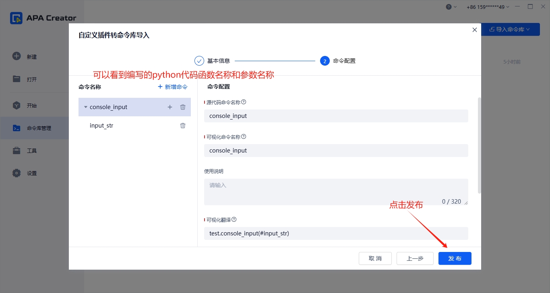The height and width of the screenshot is (293, 550).
Task: Click the help question mark icon in title bar
Action: pos(449,7)
